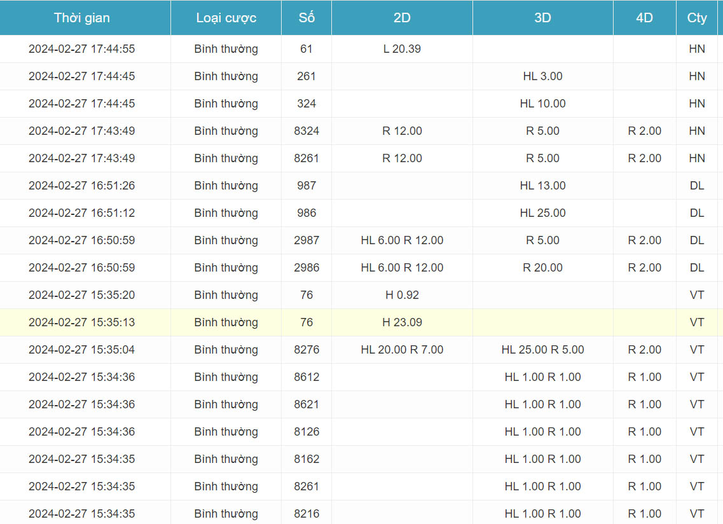
Task: Click the number 2986 cell
Action: [x=306, y=268]
